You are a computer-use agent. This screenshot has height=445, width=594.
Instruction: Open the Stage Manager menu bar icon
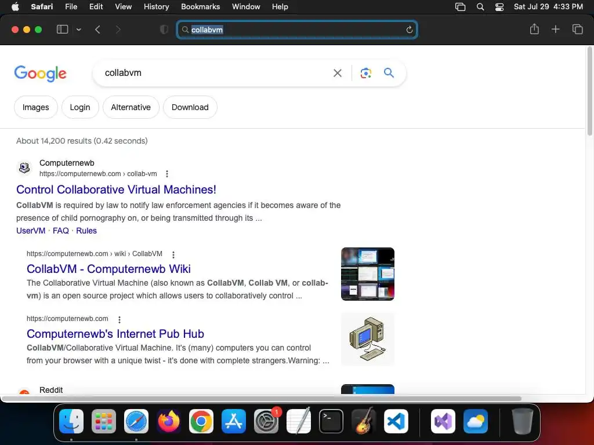(460, 7)
